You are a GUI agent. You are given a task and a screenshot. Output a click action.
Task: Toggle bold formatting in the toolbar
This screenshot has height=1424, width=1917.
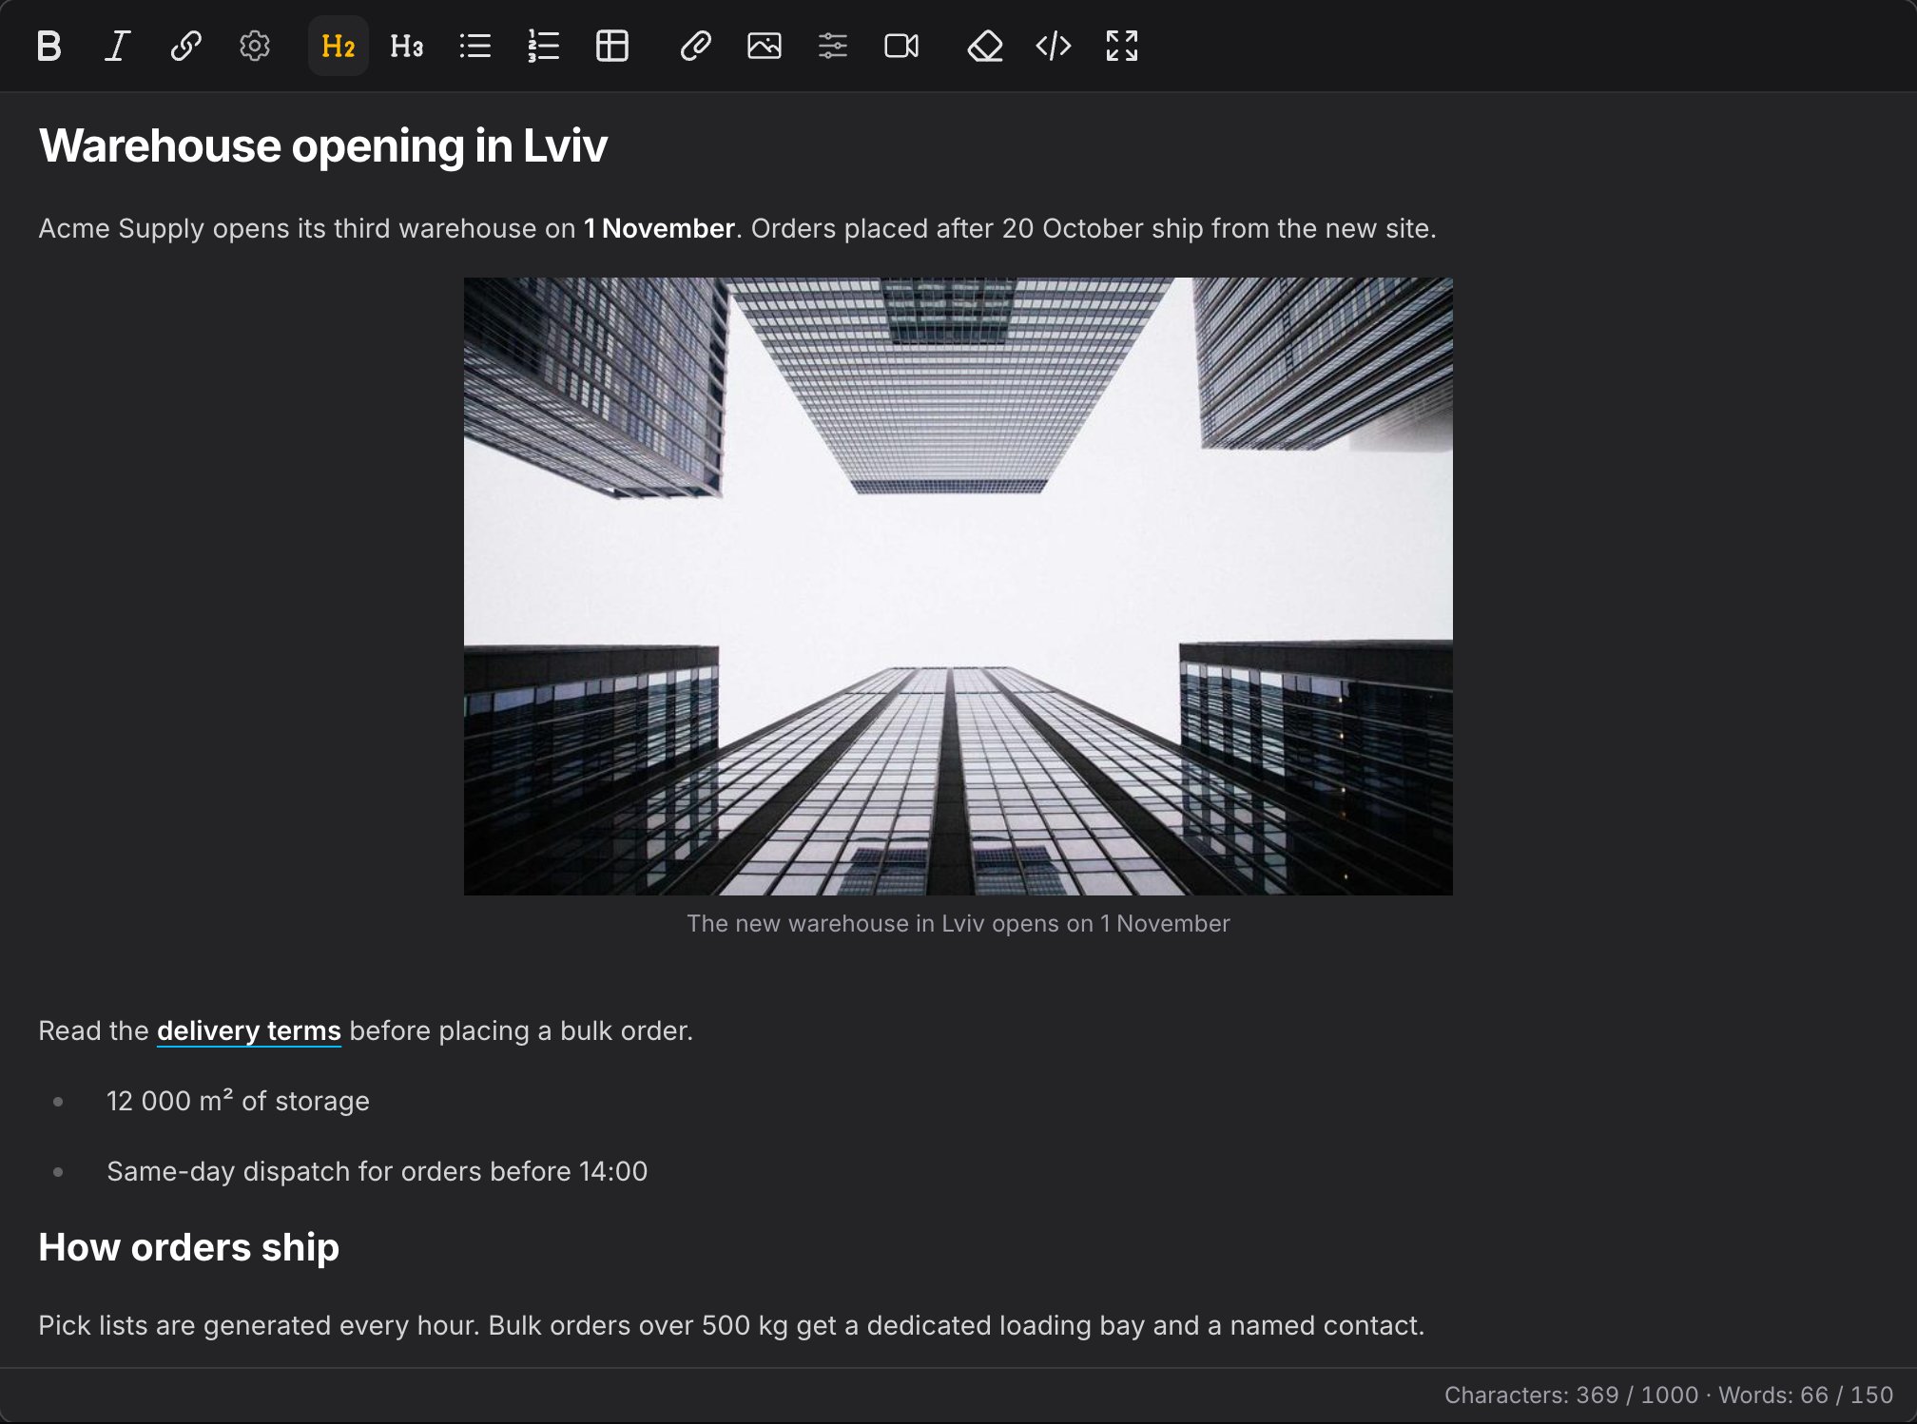[x=49, y=46]
